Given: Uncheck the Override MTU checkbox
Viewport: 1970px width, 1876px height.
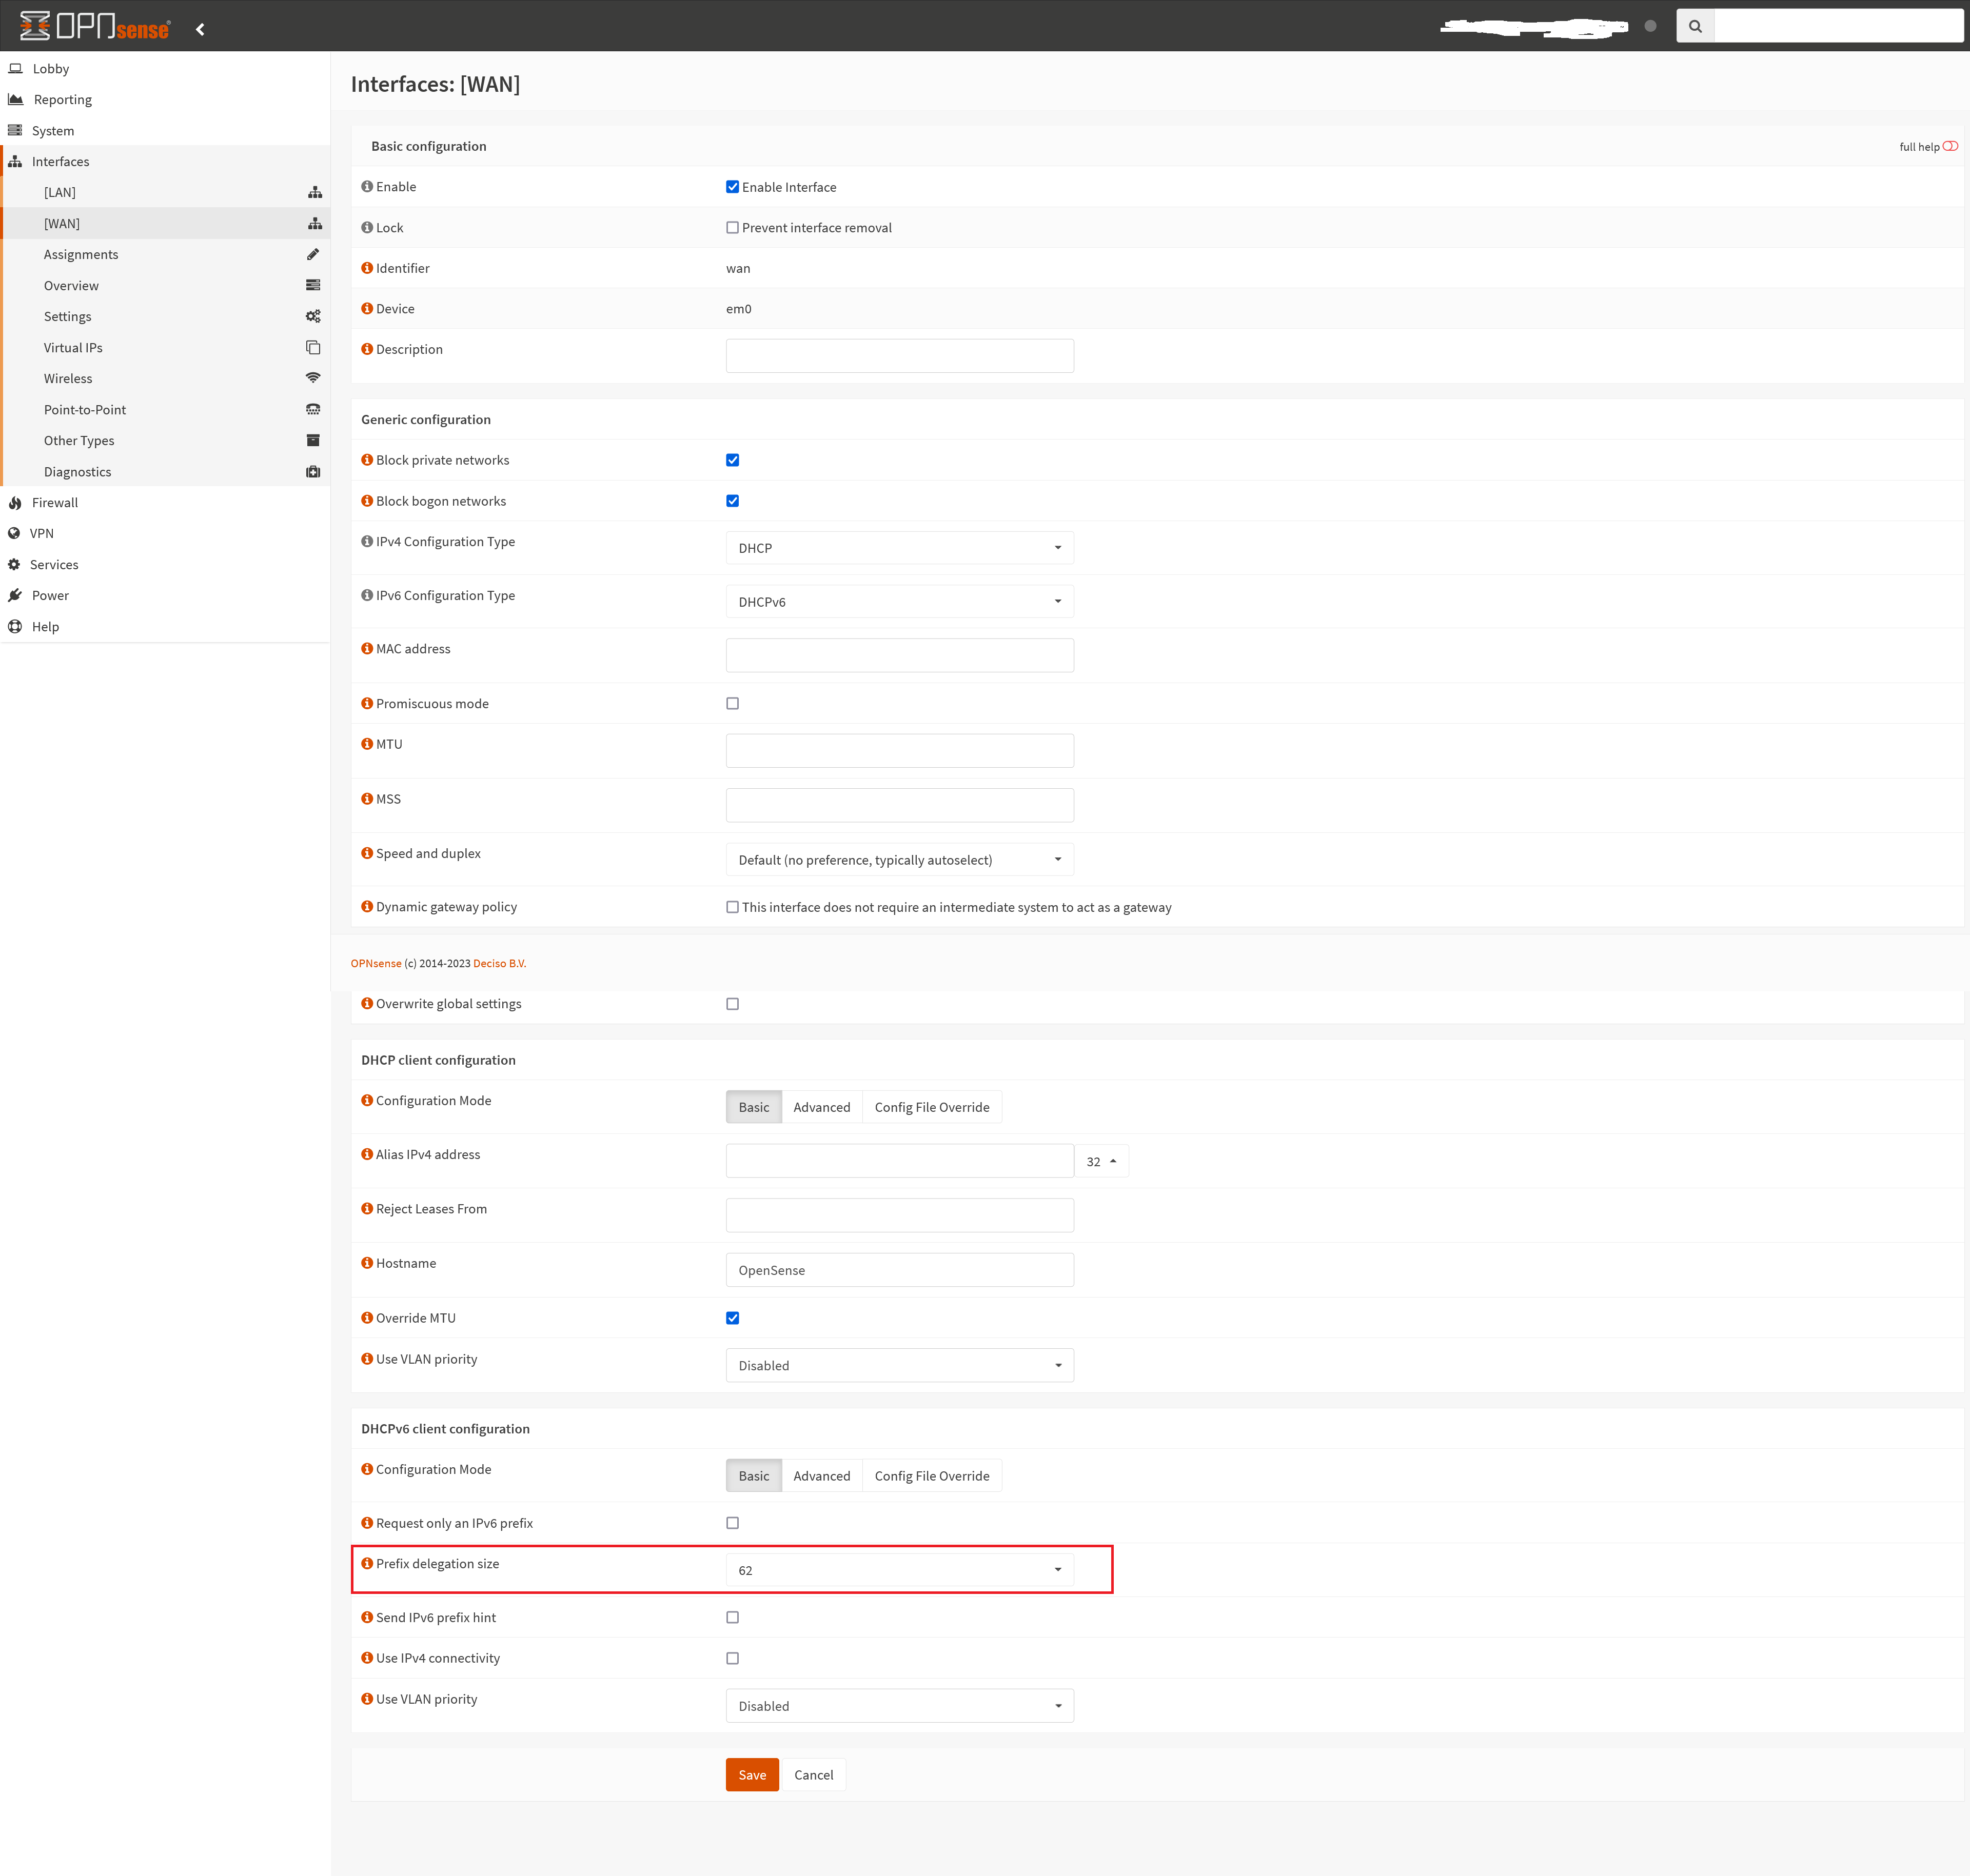Looking at the screenshot, I should pyautogui.click(x=733, y=1318).
